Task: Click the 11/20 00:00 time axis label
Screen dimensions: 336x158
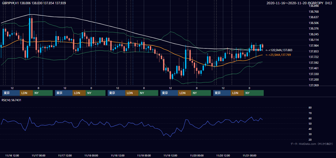Action: pos(197,155)
